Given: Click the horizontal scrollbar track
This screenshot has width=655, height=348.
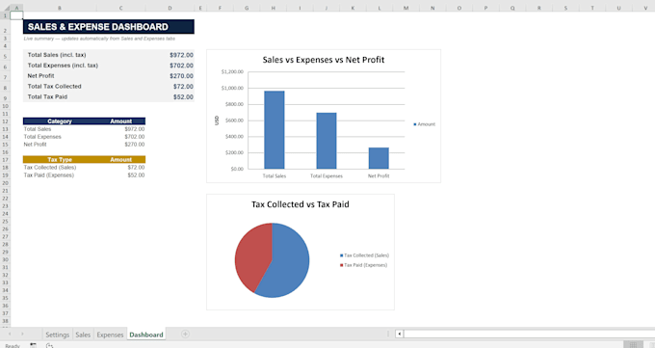Looking at the screenshot, I should [x=529, y=334].
